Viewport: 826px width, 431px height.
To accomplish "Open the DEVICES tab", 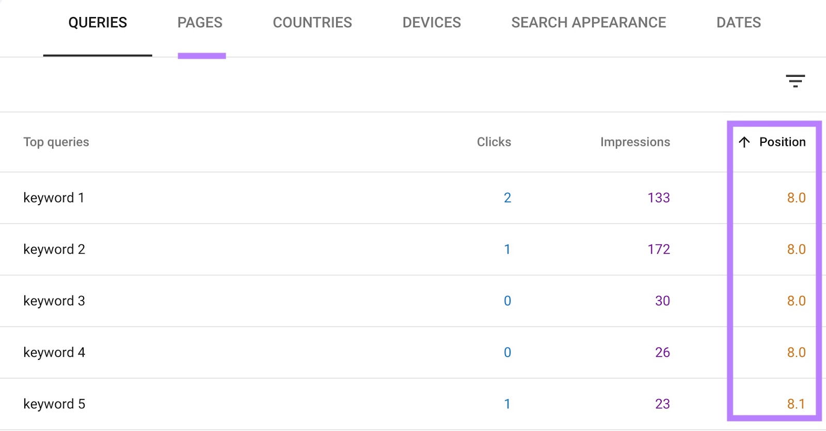I will coord(432,22).
